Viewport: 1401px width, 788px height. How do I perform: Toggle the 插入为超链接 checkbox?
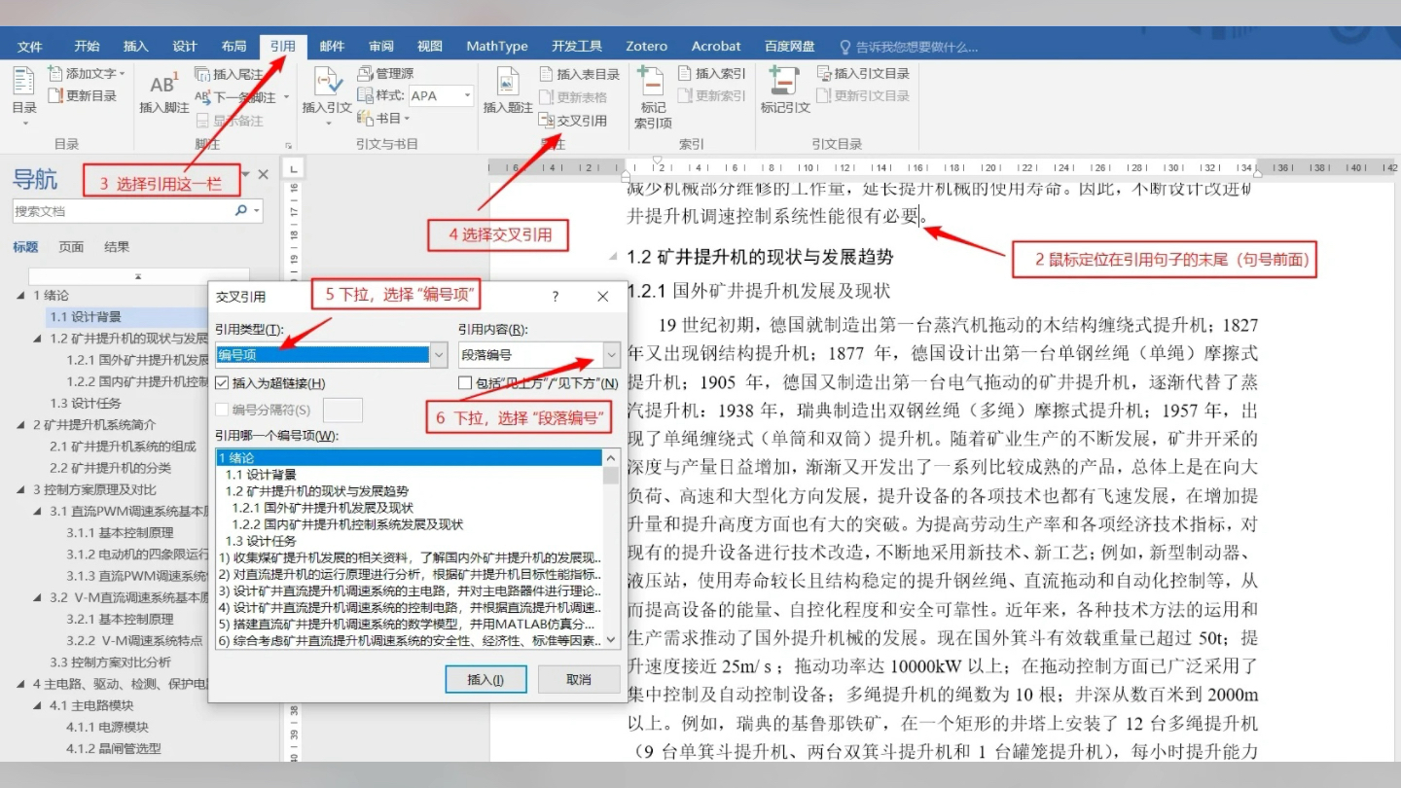pyautogui.click(x=223, y=383)
